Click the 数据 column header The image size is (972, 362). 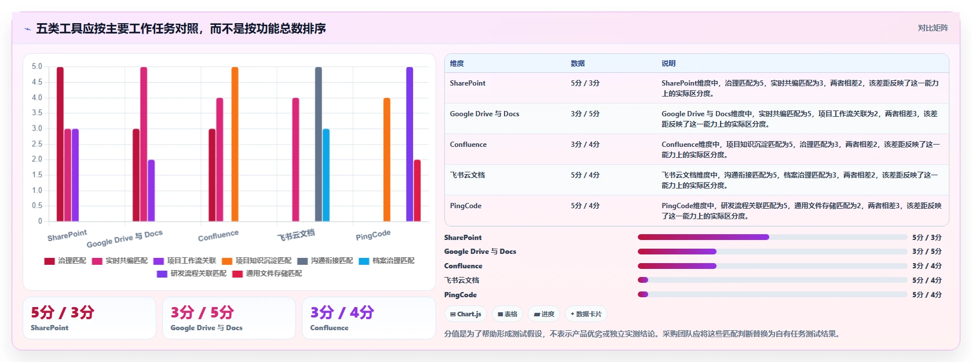click(x=578, y=64)
